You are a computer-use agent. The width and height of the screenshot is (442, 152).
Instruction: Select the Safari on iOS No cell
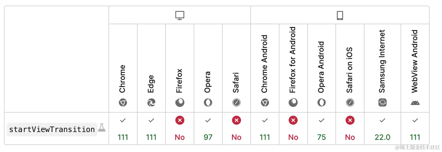350,129
